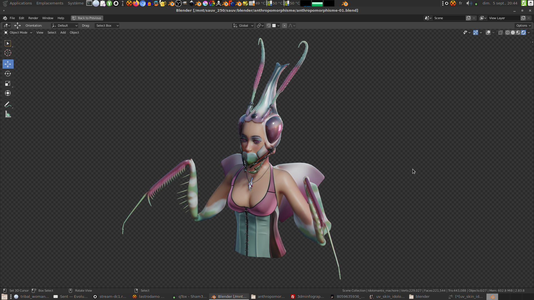Open the Edit menu
This screenshot has width=534, height=300.
pos(21,18)
